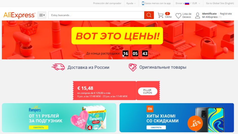Open the EUR currency dropdown

(196, 3)
